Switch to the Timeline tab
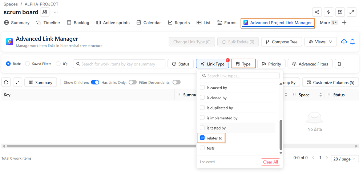Viewport: 363px width, 183px height. [x=48, y=23]
